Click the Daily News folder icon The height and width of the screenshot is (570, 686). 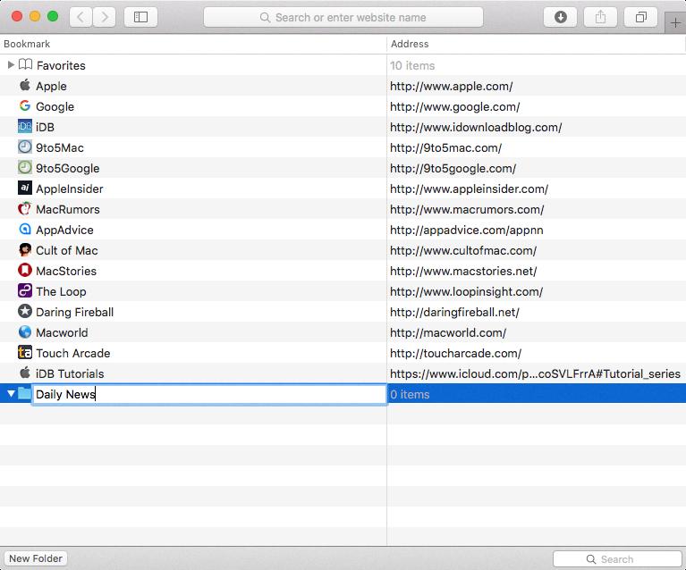[25, 393]
